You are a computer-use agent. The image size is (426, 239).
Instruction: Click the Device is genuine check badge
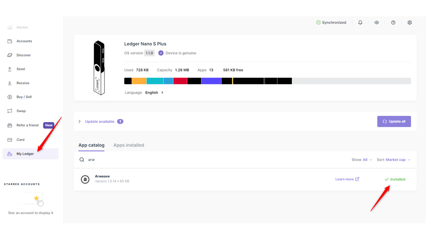161,53
